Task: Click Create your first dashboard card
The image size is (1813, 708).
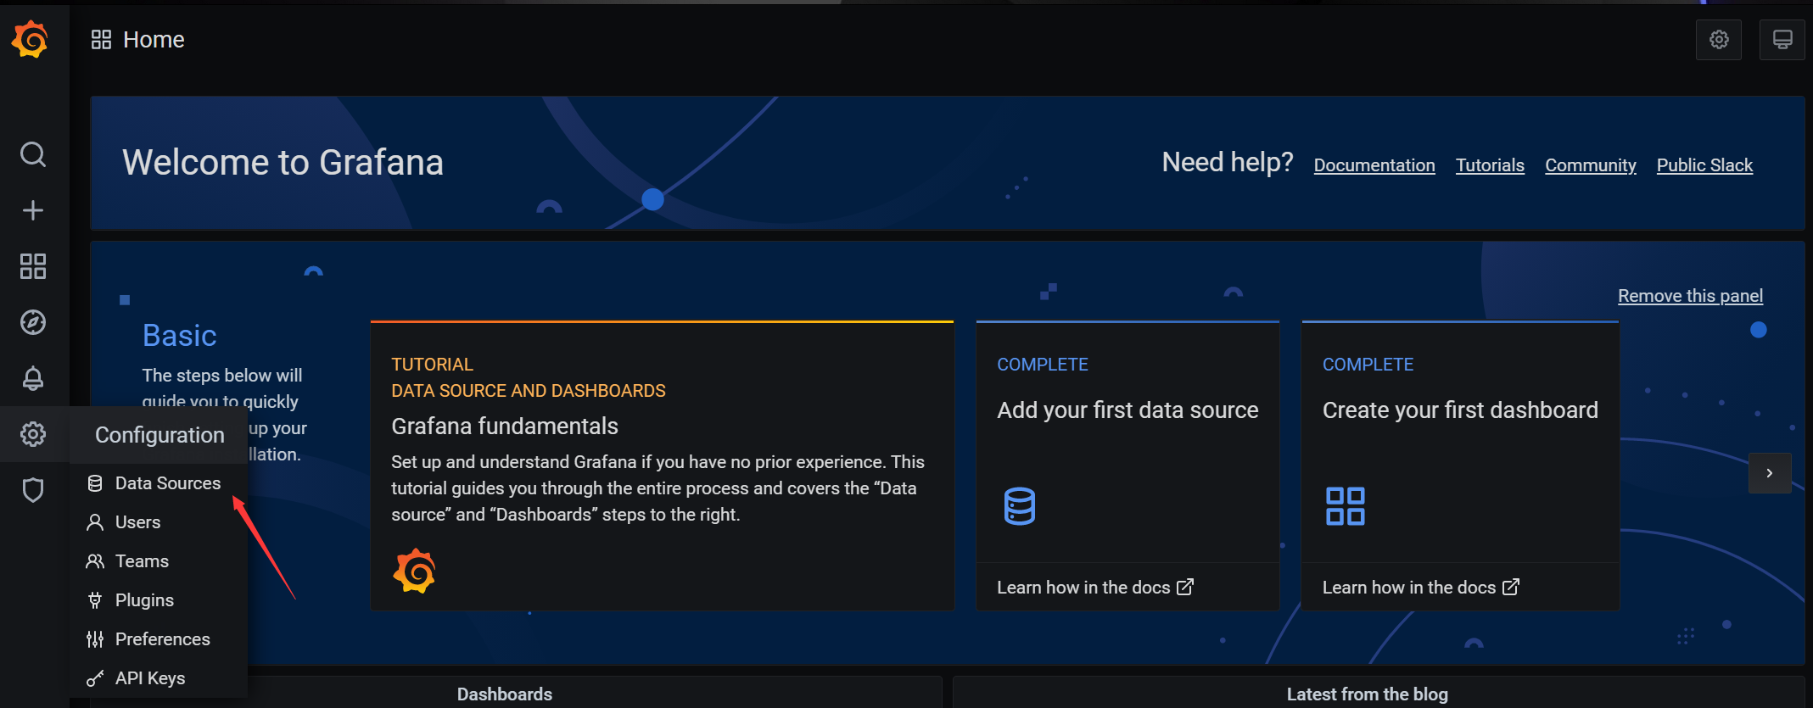Action: (x=1460, y=465)
